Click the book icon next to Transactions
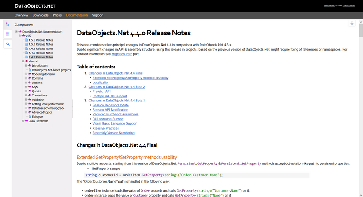This screenshot has width=363, height=197. (29, 95)
